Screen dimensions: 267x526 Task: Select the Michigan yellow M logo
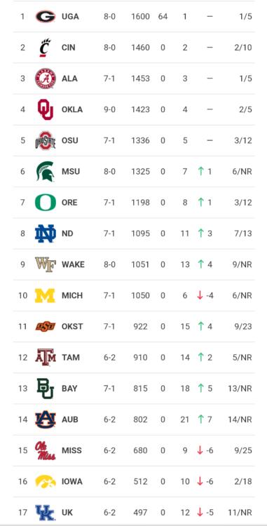click(x=46, y=295)
